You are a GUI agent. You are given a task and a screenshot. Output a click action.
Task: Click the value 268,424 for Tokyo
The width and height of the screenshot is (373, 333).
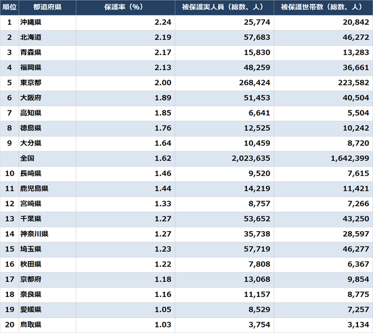click(255, 83)
